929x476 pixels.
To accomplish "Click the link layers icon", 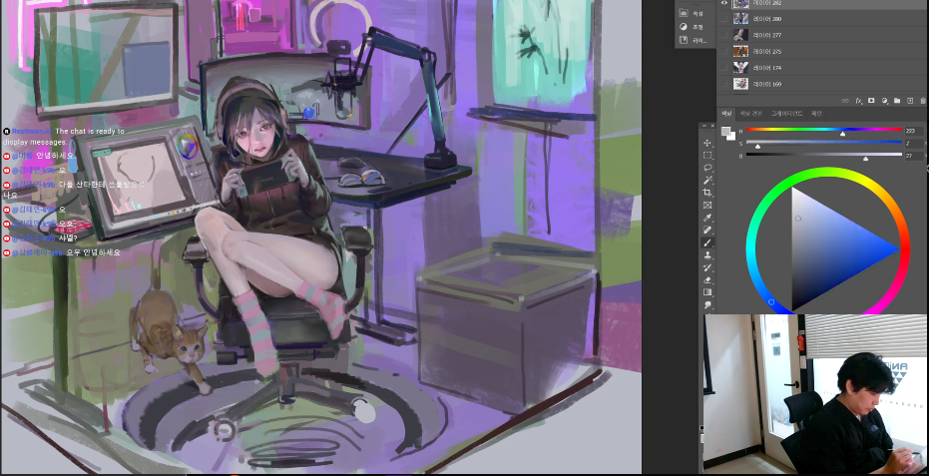I will (x=845, y=101).
